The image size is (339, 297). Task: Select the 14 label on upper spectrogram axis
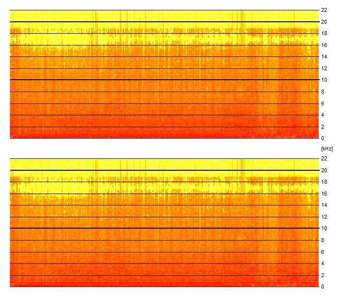324,56
